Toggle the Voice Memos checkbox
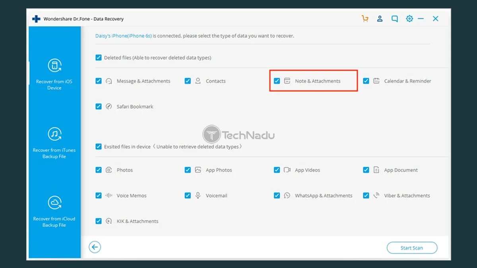 [99, 195]
